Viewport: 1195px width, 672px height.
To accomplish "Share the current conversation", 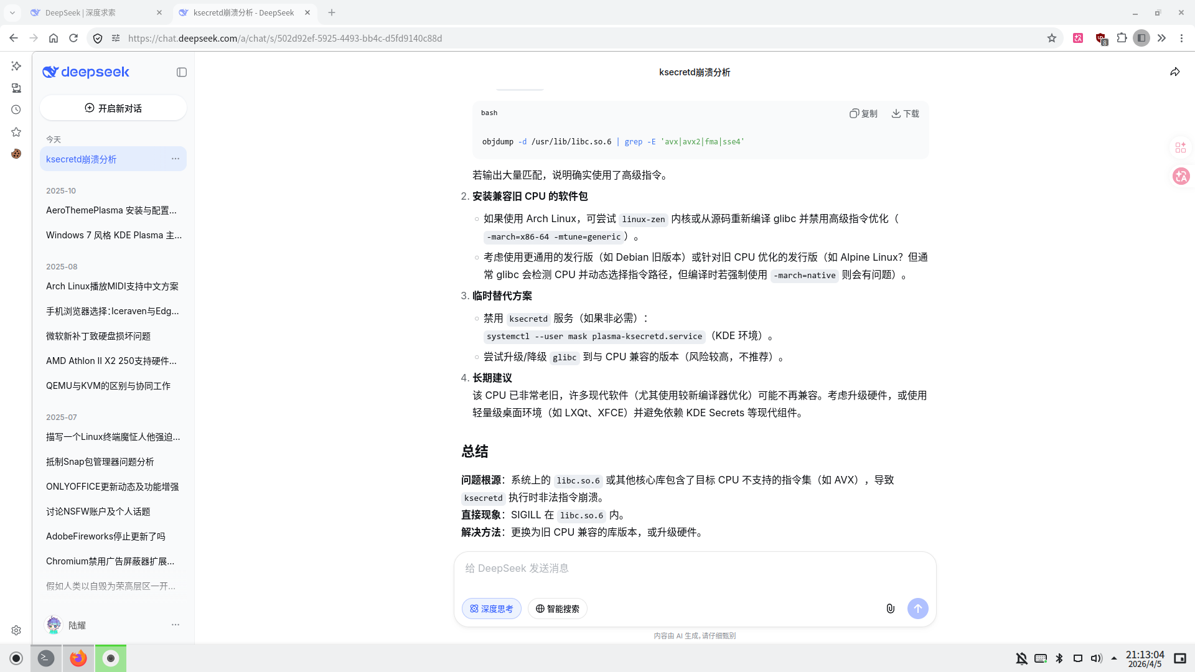I will (x=1174, y=72).
